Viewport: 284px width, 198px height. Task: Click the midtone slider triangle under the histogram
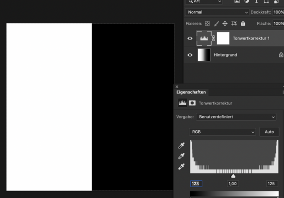(233, 176)
